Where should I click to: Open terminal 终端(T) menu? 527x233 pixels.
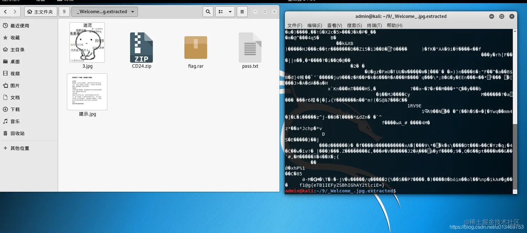click(x=374, y=25)
